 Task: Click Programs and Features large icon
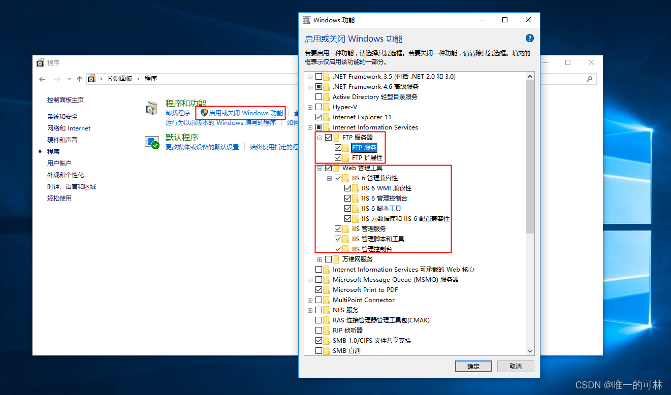tap(152, 108)
